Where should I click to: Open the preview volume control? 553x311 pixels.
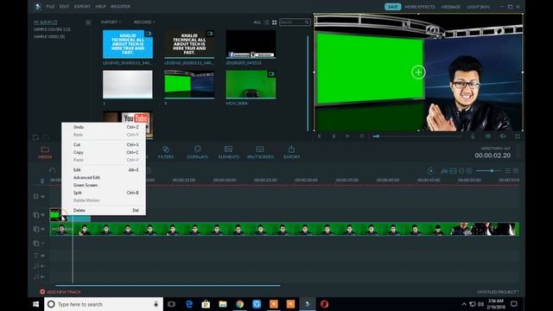pyautogui.click(x=503, y=136)
